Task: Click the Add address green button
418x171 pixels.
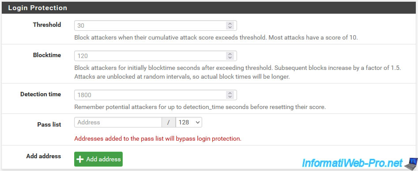Action: [98, 159]
